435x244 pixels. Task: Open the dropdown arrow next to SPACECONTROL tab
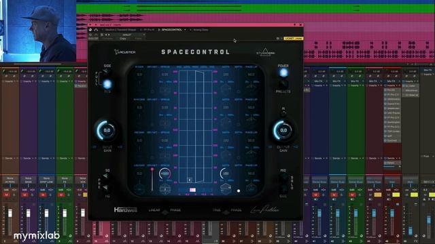coord(185,30)
